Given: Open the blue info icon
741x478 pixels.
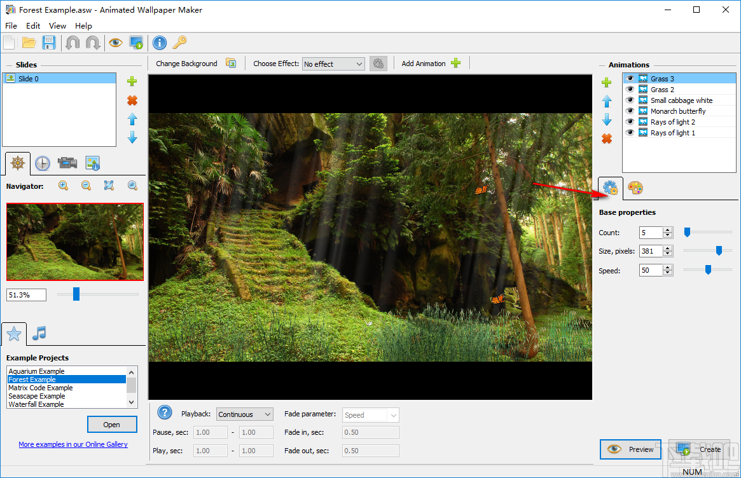Looking at the screenshot, I should tap(160, 43).
